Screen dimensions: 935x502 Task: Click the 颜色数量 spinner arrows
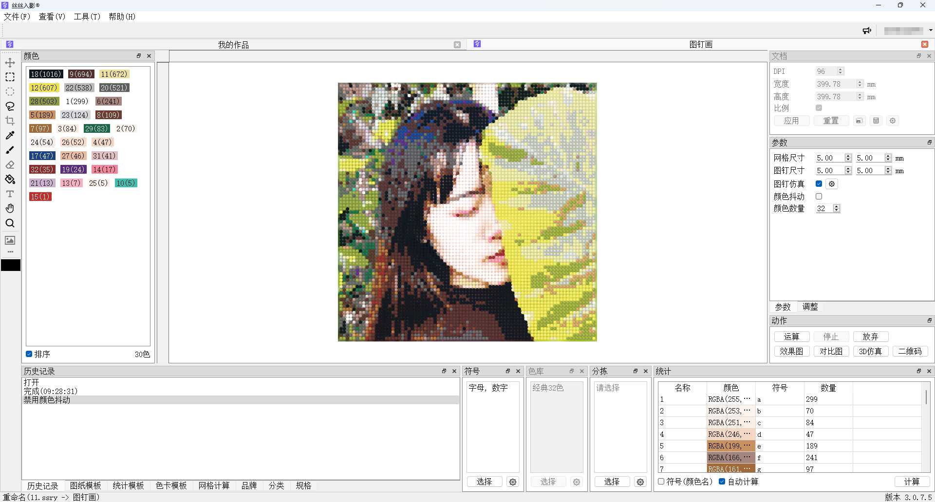[836, 209]
